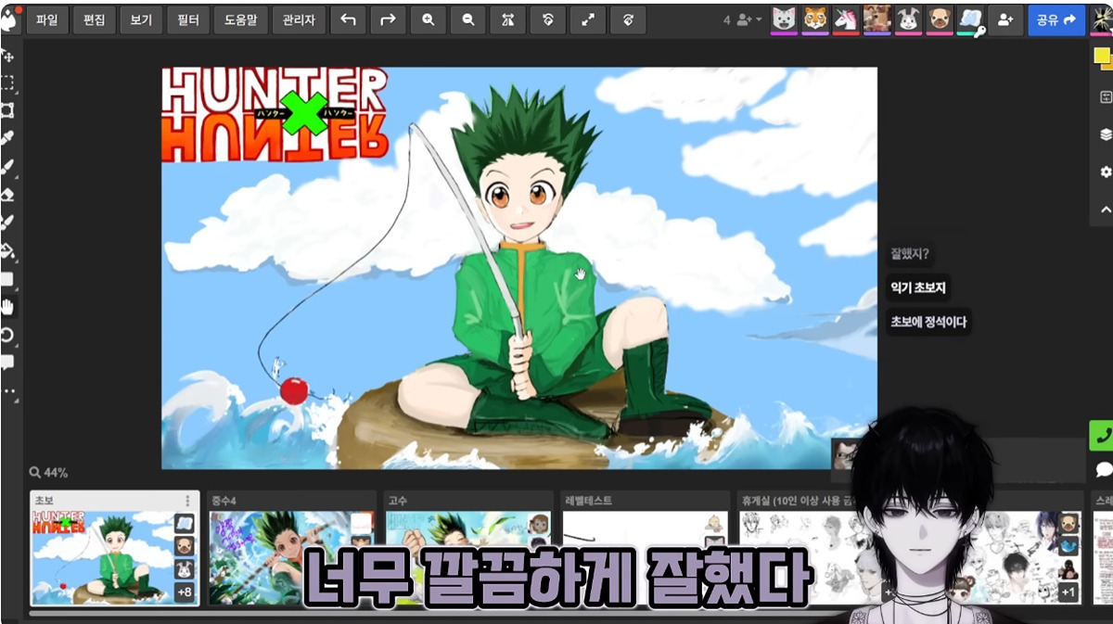Click the avatar with key badge
This screenshot has height=624, width=1113.
coord(970,19)
